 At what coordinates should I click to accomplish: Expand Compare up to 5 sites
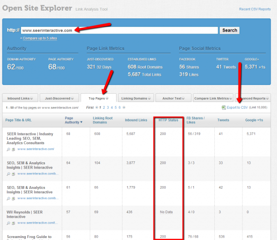[40, 38]
